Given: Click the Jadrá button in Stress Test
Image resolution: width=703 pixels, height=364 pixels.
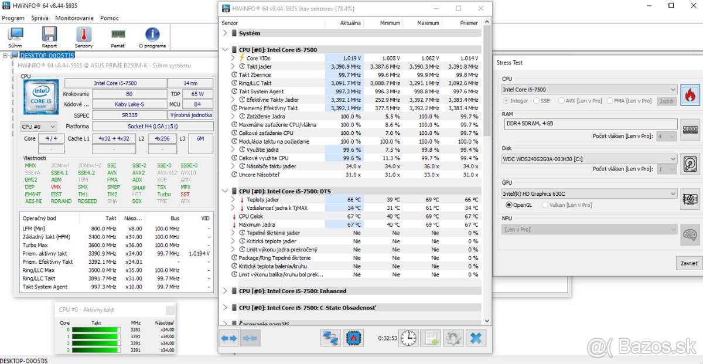Looking at the screenshot, I should click(x=666, y=101).
